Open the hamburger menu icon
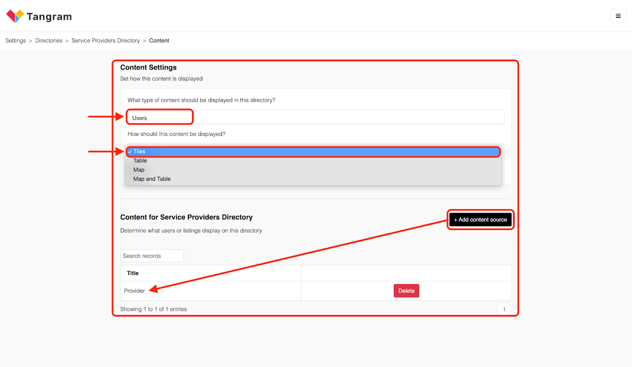Image resolution: width=632 pixels, height=367 pixels. [x=618, y=16]
